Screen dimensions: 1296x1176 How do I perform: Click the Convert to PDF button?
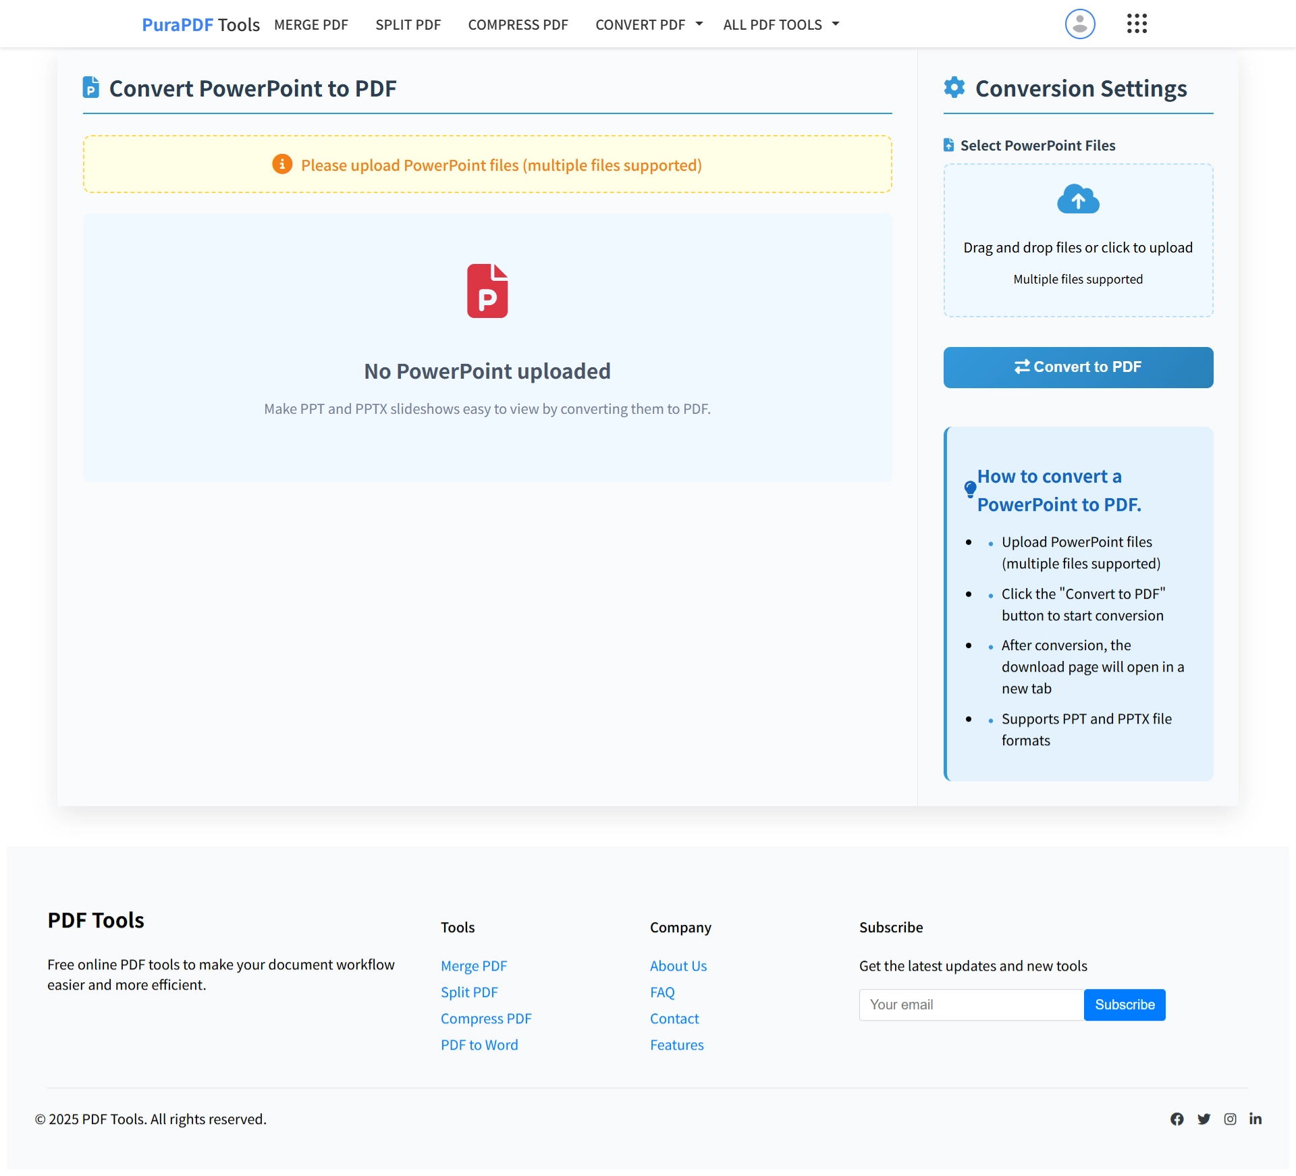click(1077, 367)
